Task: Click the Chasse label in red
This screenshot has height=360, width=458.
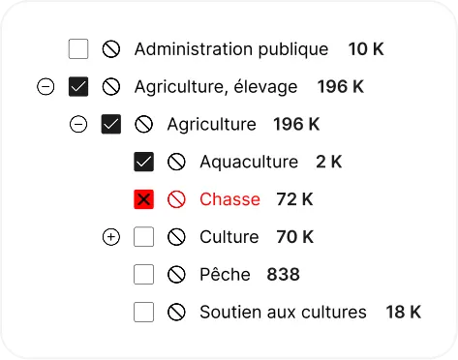Action: (229, 199)
